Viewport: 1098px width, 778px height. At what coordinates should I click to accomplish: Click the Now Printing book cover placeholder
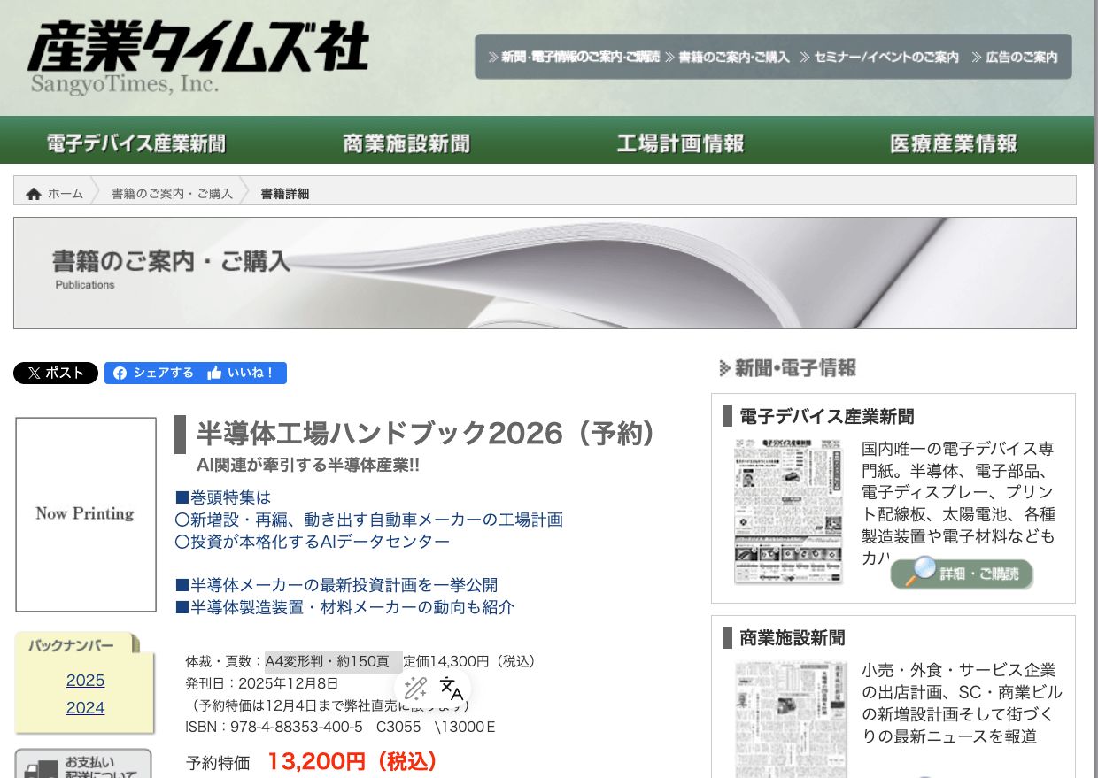click(x=85, y=513)
